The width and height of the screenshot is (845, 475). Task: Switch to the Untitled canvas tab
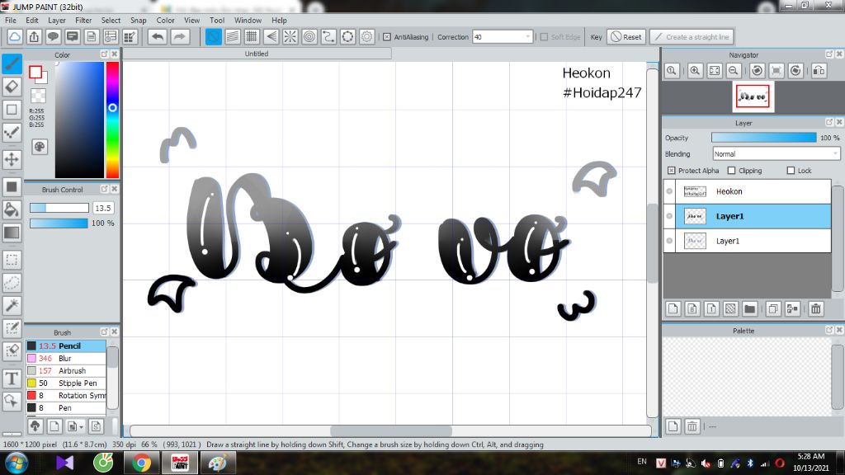[x=257, y=54]
